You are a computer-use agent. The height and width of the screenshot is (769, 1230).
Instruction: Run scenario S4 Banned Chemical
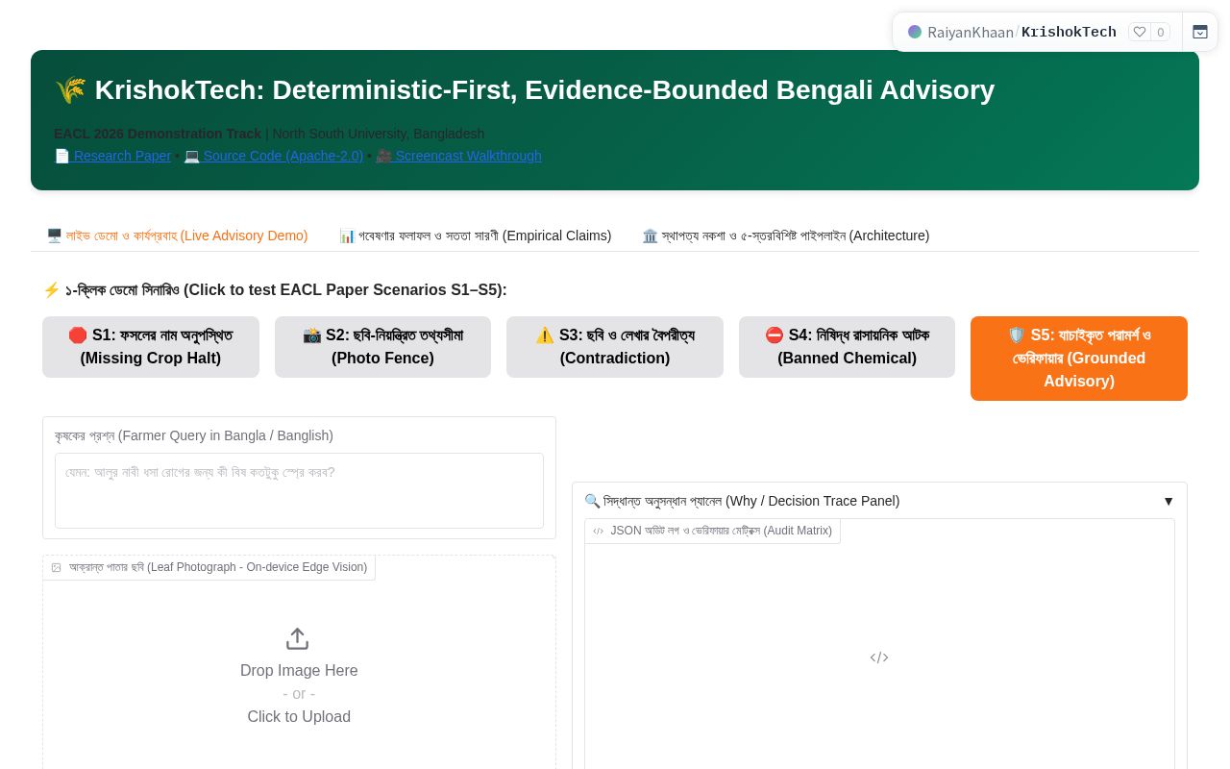847,347
